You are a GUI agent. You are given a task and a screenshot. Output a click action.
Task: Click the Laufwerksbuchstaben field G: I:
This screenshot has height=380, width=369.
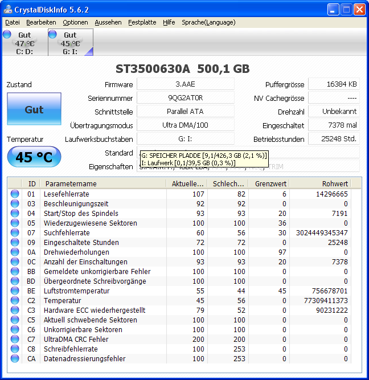pos(186,139)
